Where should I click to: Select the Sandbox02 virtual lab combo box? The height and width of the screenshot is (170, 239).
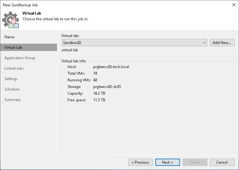click(x=134, y=43)
